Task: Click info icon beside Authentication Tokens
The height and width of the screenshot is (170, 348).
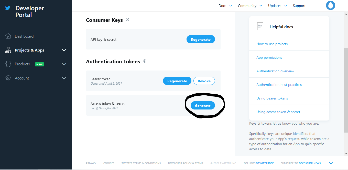Action: point(145,61)
